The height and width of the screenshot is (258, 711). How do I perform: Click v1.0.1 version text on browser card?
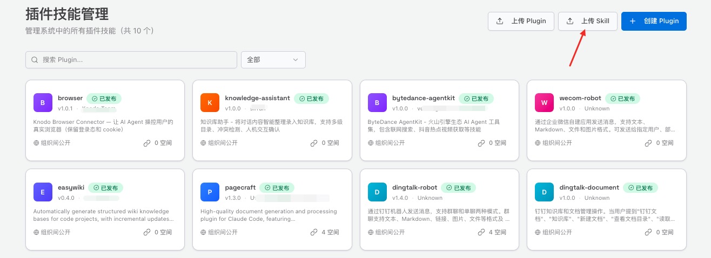coord(65,108)
